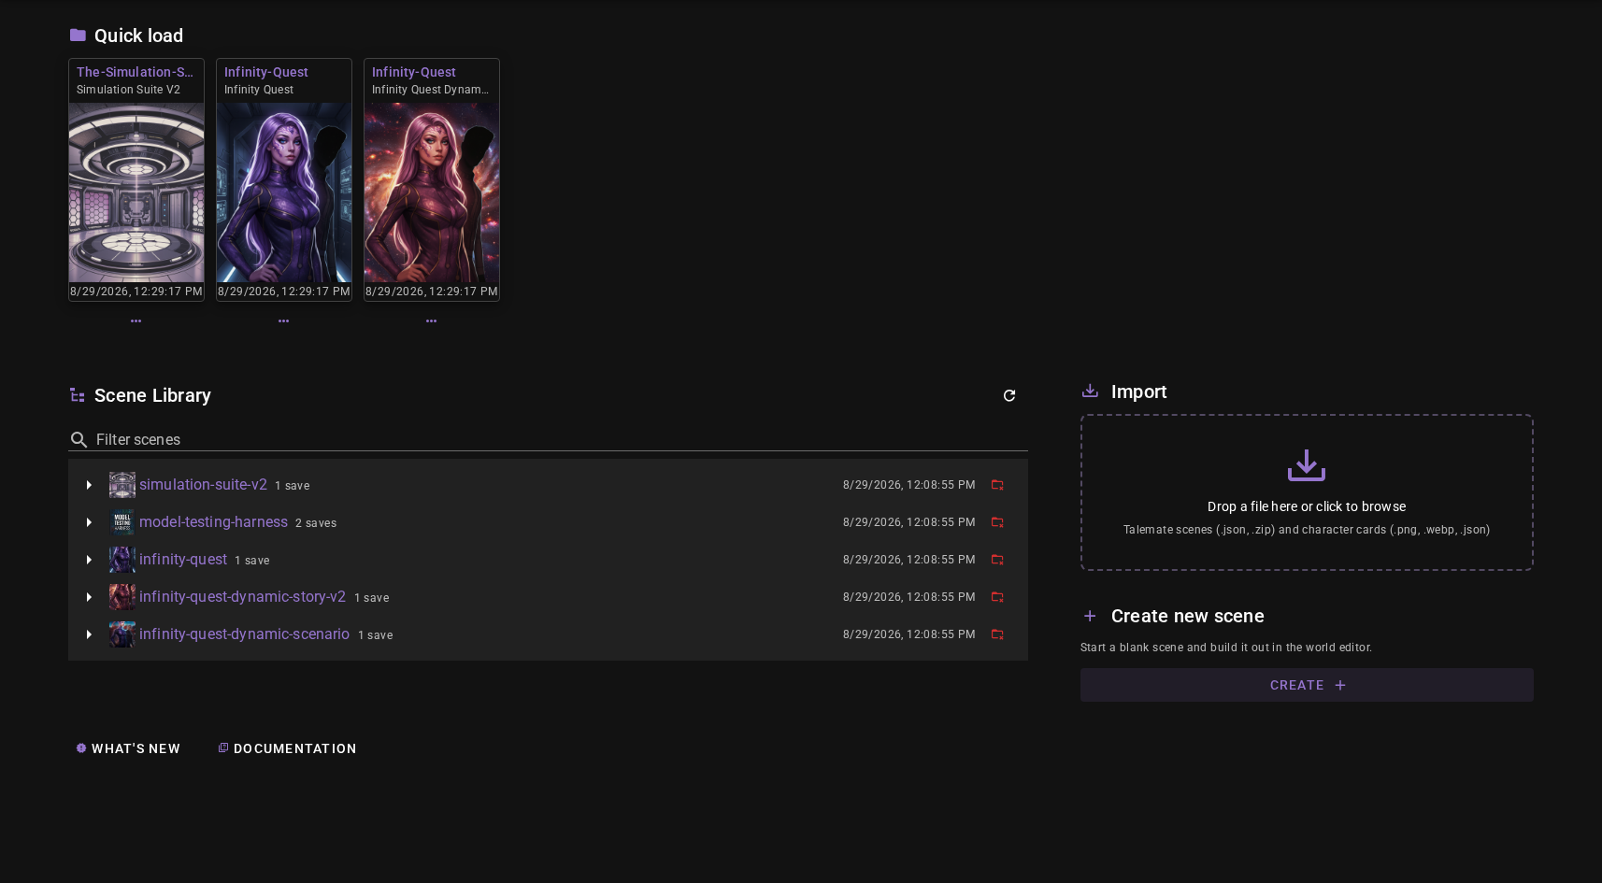Viewport: 1602px width, 883px height.
Task: Click the model-testing-harness scene row thumbnail icon
Action: pyautogui.click(x=122, y=522)
